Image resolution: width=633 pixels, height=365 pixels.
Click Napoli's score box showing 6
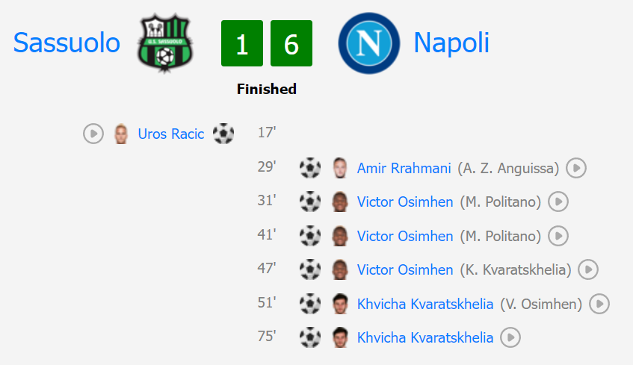(x=291, y=43)
